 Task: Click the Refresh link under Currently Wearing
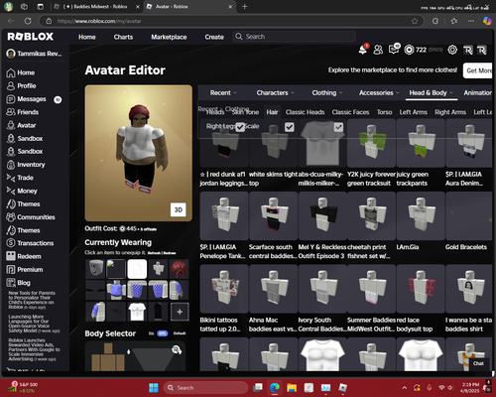coord(154,253)
